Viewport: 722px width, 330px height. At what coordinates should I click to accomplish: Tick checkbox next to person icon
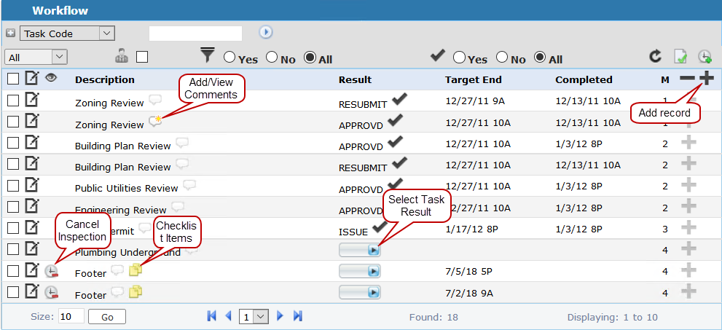tap(142, 57)
